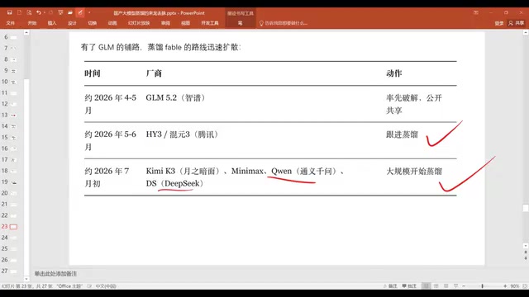Click the Print preview icon in quick access toolbar
The width and height of the screenshot is (529, 297).
point(29,12)
